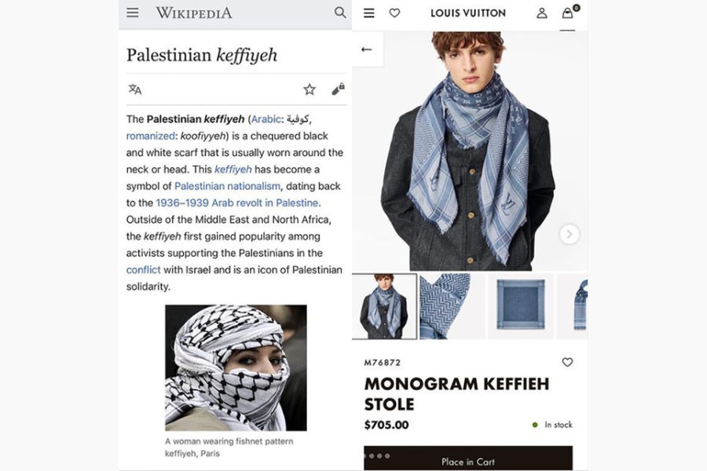The height and width of the screenshot is (471, 707).
Task: Open the Louis Vuitton hamburger menu
Action: pos(369,13)
